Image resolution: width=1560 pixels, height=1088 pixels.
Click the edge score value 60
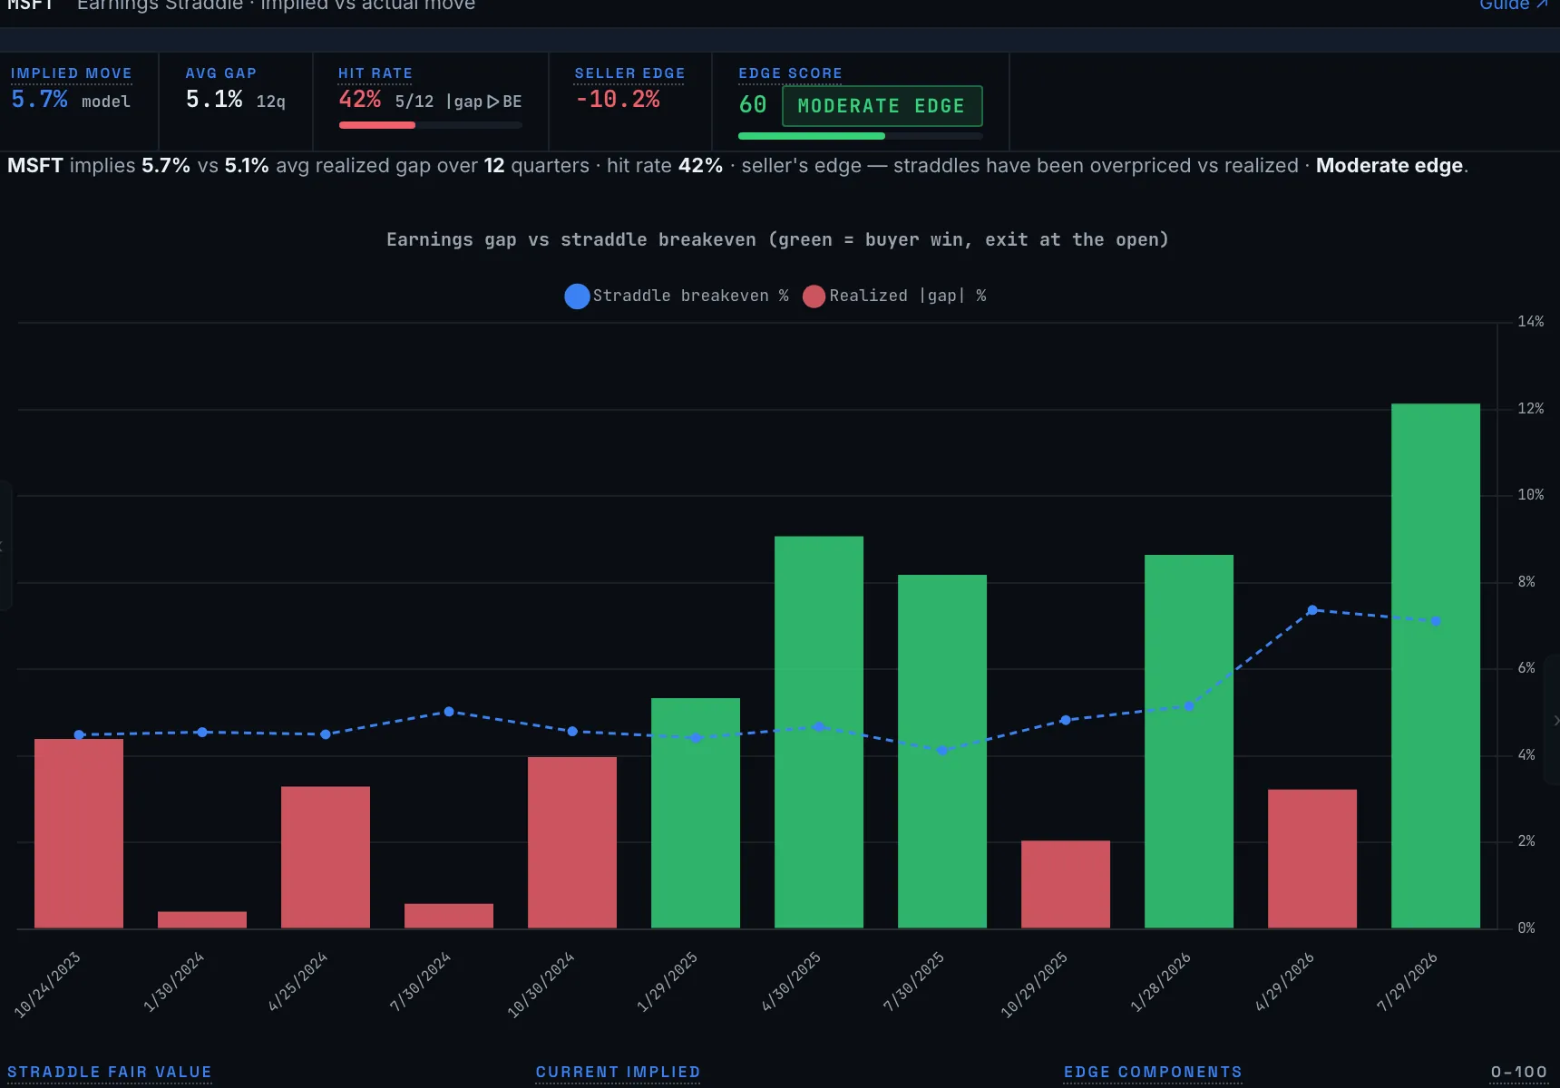click(x=753, y=105)
